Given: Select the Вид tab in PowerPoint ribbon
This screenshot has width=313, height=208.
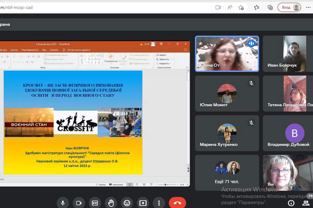Looking at the screenshot, I should click(x=44, y=50).
